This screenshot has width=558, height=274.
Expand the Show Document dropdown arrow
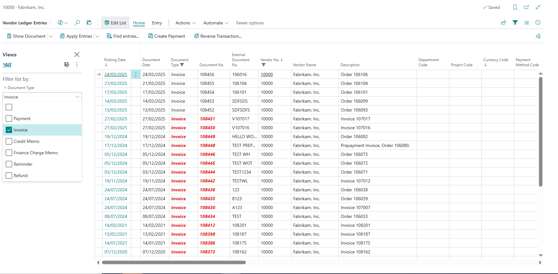tap(51, 36)
